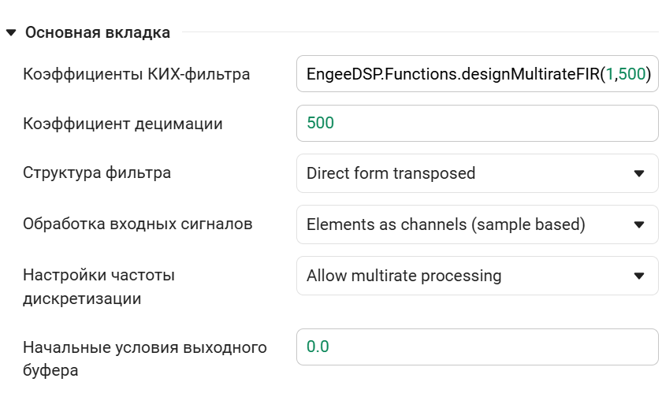The width and height of the screenshot is (662, 408).
Task: Click the Настройки частоты дискретизации label
Action: click(x=99, y=287)
